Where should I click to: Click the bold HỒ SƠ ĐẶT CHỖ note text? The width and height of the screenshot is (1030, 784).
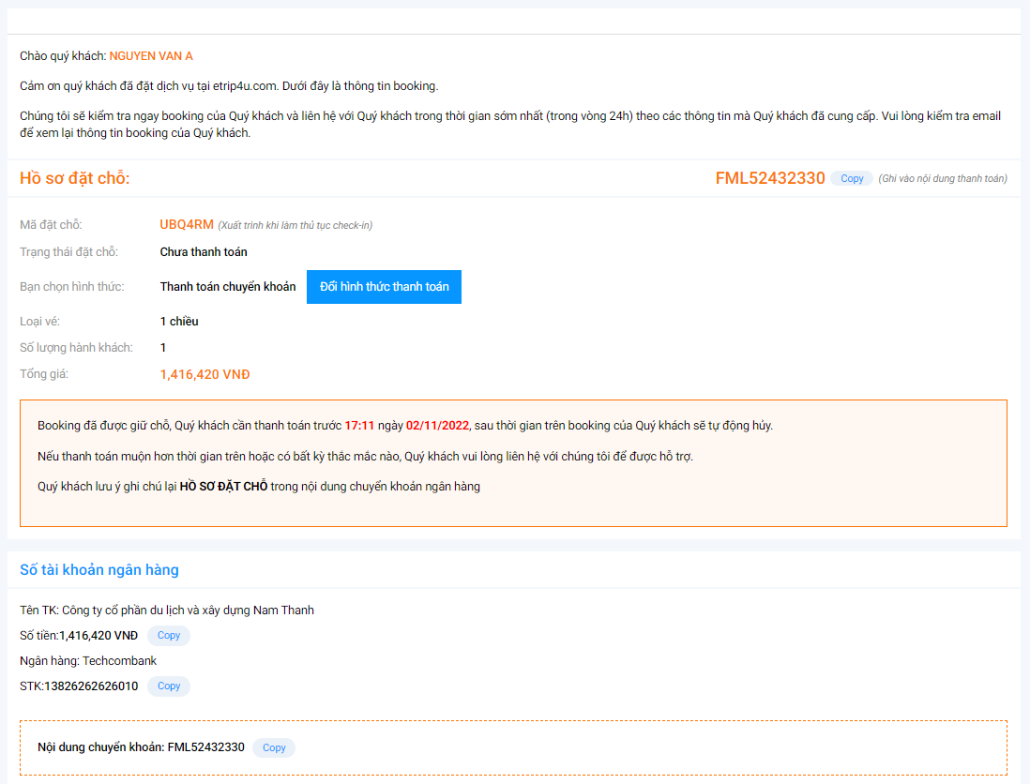223,486
